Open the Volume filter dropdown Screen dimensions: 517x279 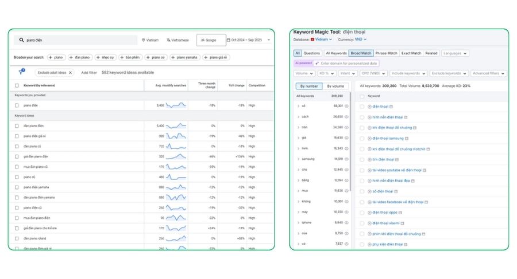point(304,73)
